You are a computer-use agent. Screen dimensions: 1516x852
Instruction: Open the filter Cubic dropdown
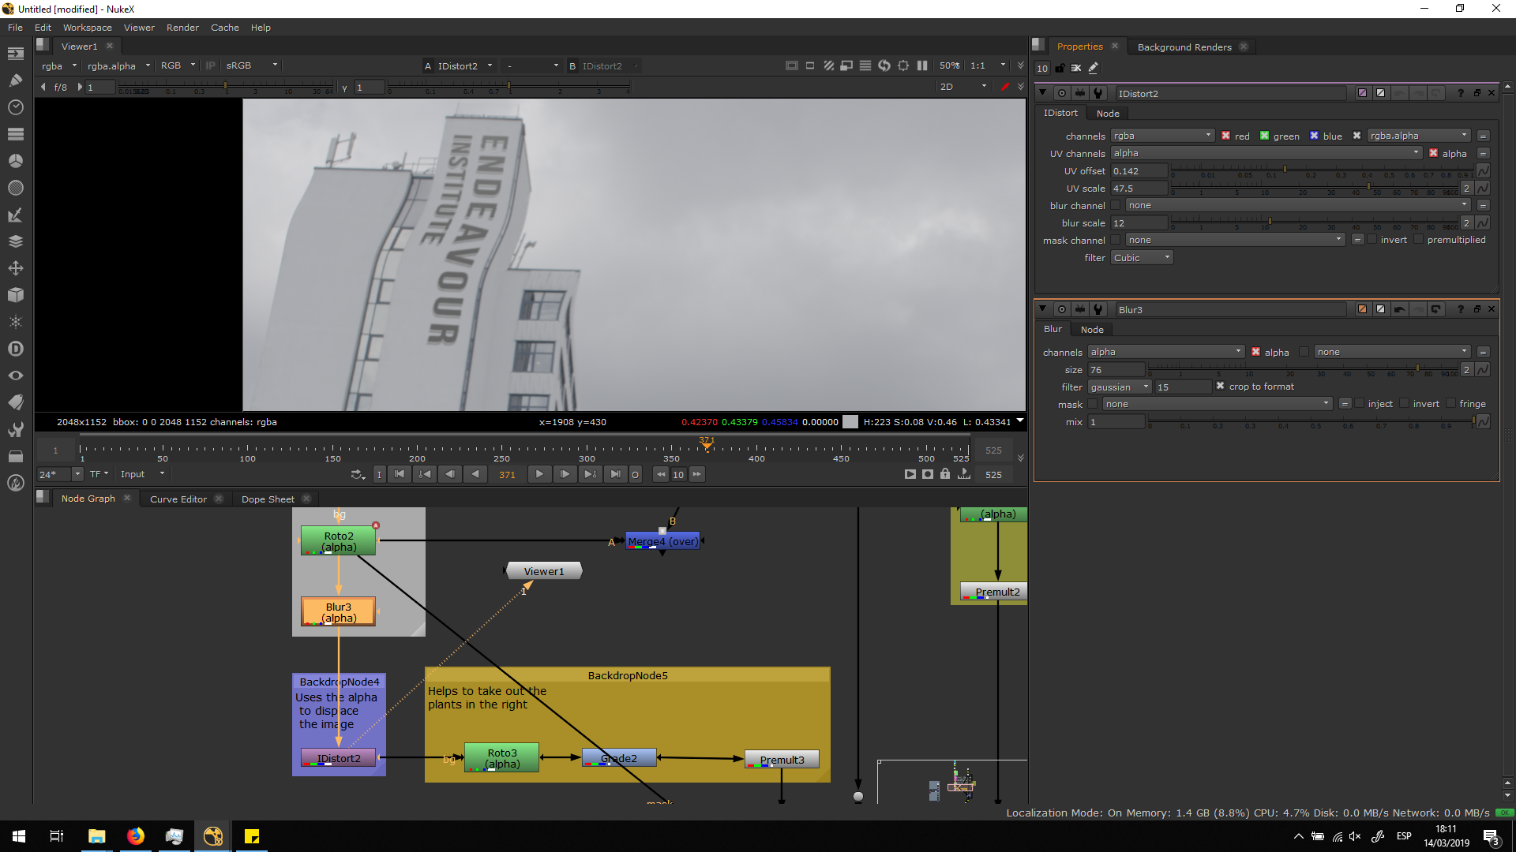[x=1142, y=258]
